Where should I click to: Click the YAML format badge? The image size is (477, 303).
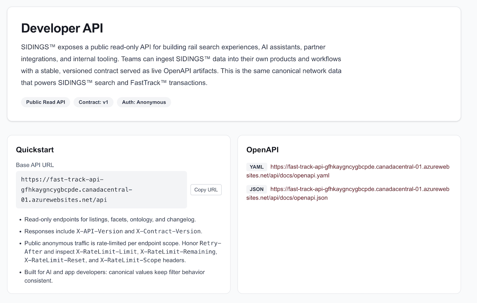click(x=256, y=167)
